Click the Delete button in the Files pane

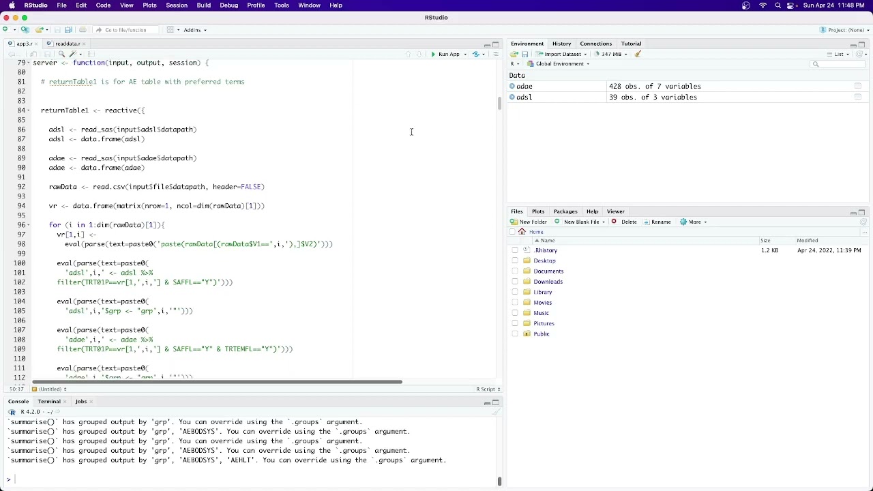point(624,222)
